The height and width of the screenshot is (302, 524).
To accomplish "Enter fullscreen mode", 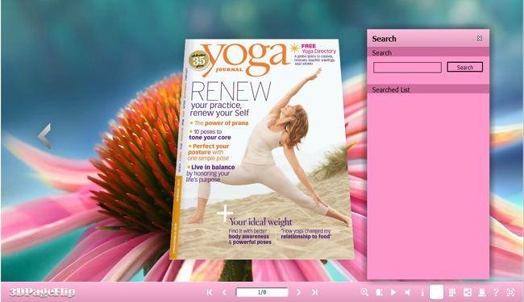I will [510, 292].
